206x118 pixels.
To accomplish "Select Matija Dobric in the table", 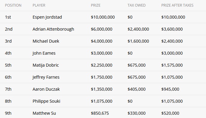I will [46, 65].
